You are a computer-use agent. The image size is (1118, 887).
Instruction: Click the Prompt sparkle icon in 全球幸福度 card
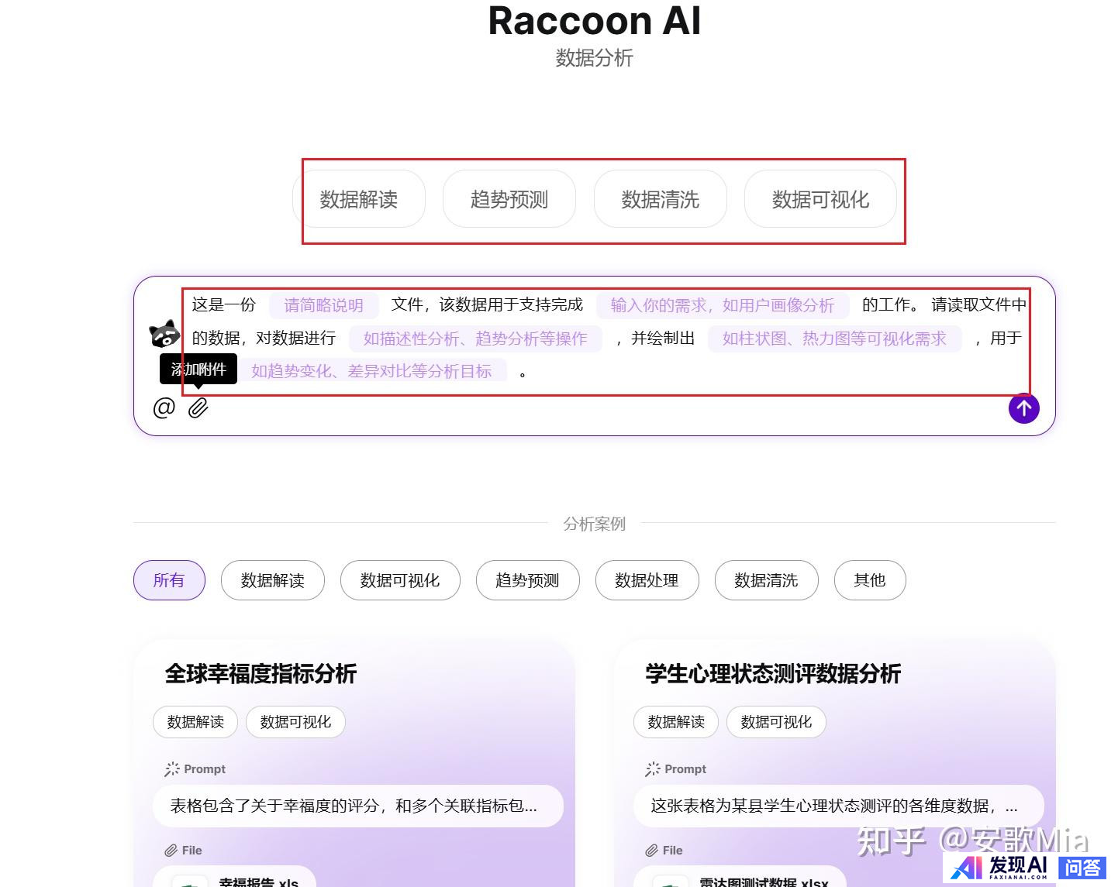click(172, 769)
